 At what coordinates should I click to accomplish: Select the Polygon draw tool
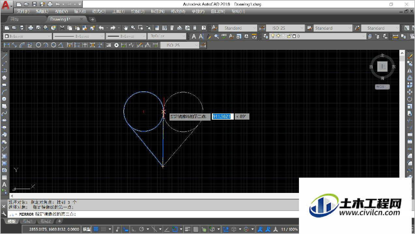[4, 78]
